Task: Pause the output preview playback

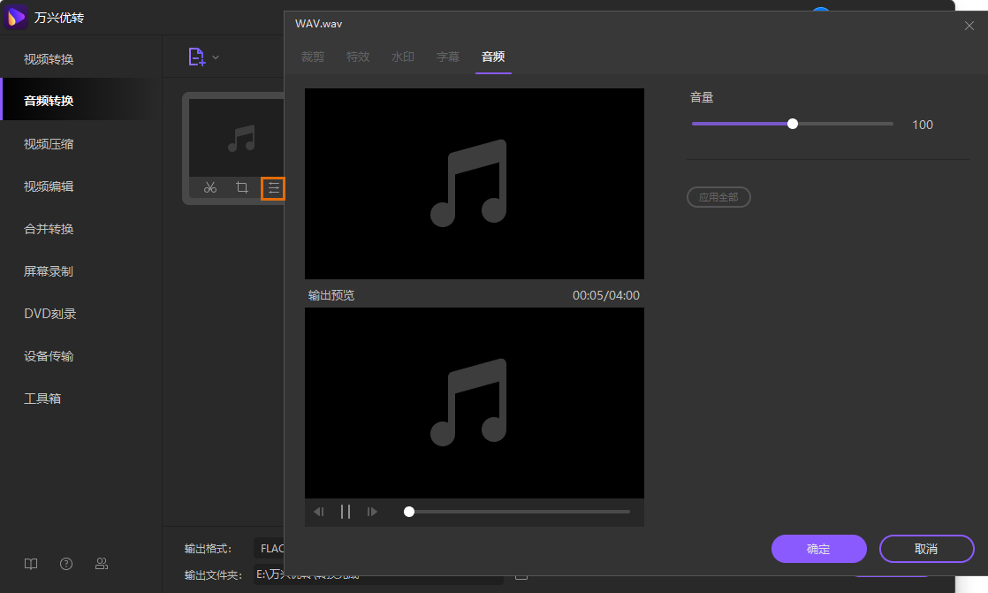Action: [345, 511]
